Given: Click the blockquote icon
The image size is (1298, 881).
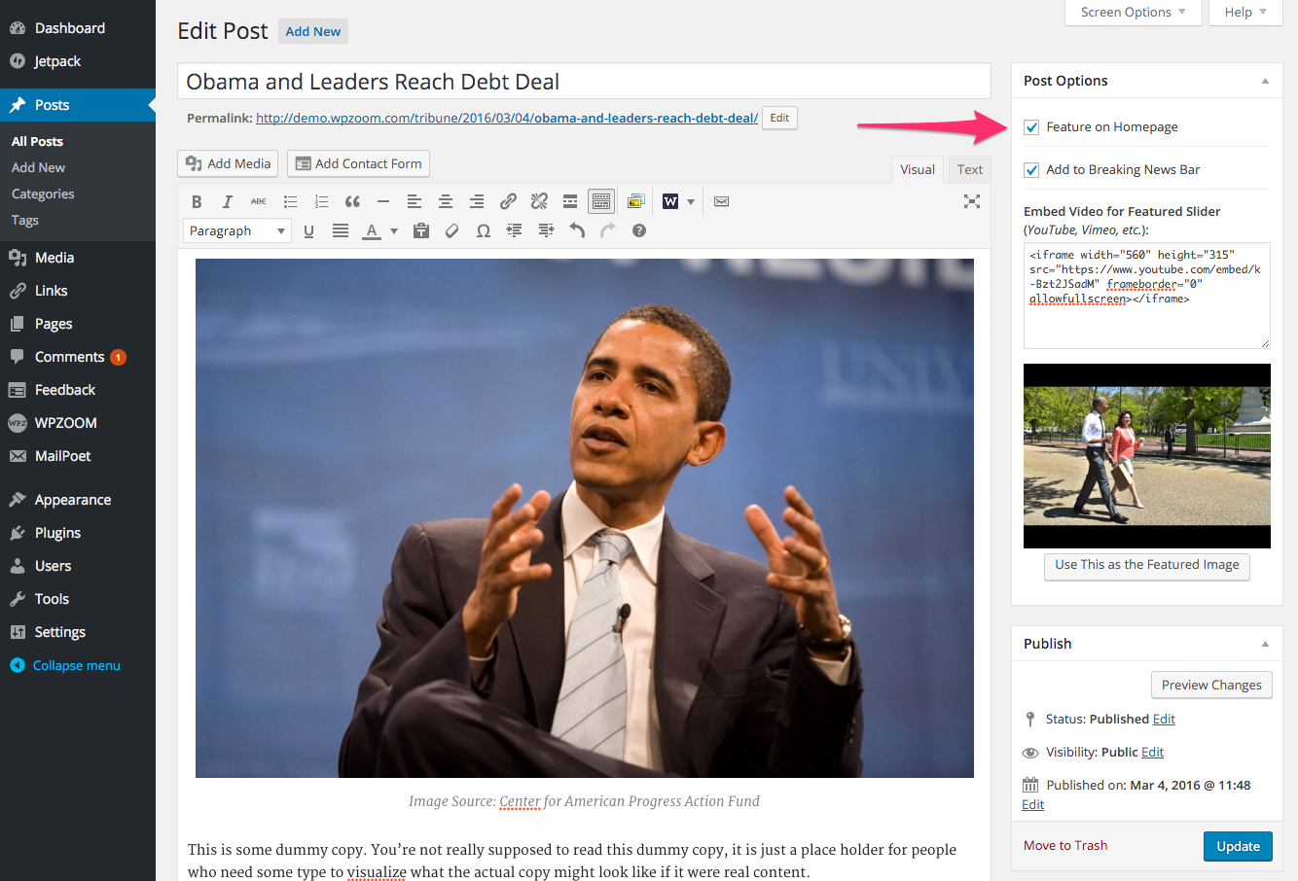Looking at the screenshot, I should 352,201.
